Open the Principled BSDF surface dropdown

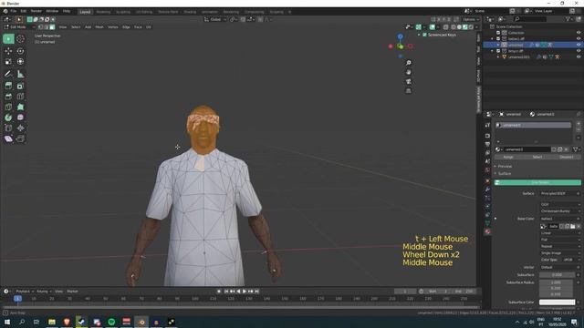click(x=559, y=193)
